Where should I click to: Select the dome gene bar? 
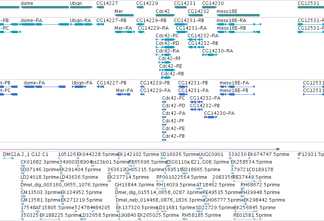(45, 7)
